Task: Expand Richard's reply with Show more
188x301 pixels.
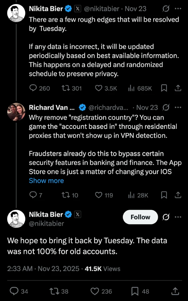Action: pyautogui.click(x=46, y=181)
